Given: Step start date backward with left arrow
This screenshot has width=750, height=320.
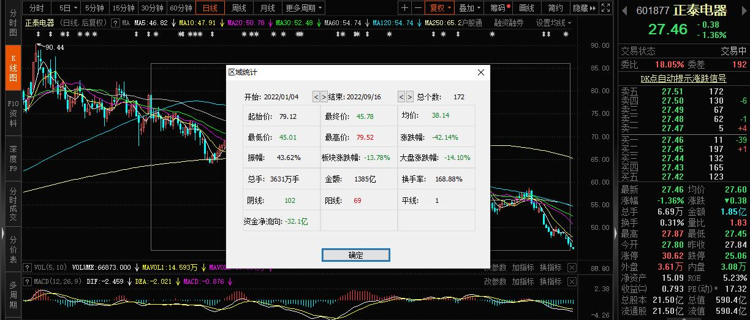Looking at the screenshot, I should click(316, 97).
